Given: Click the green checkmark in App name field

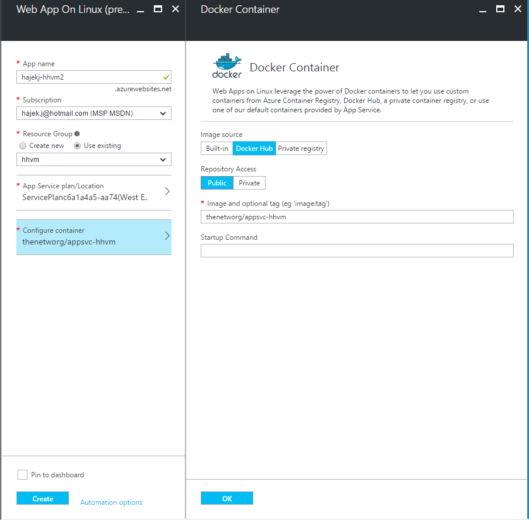Looking at the screenshot, I should tap(166, 77).
